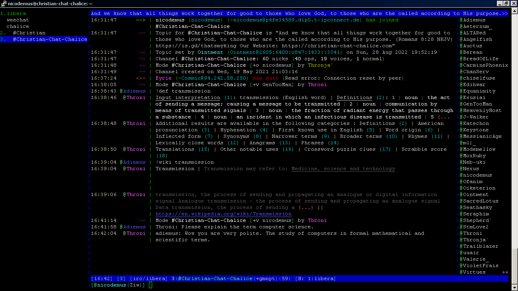Screen dimensions: 518x291
Task: Maximize the PuTTY terminal window
Action: pyautogui.click(x=506, y=3)
